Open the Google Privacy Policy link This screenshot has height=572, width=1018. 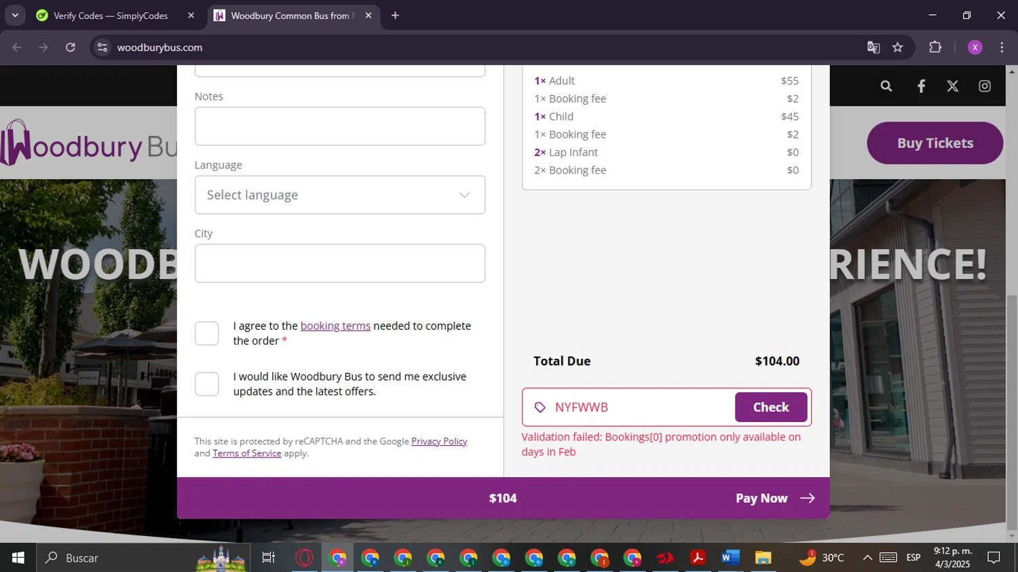coord(439,441)
